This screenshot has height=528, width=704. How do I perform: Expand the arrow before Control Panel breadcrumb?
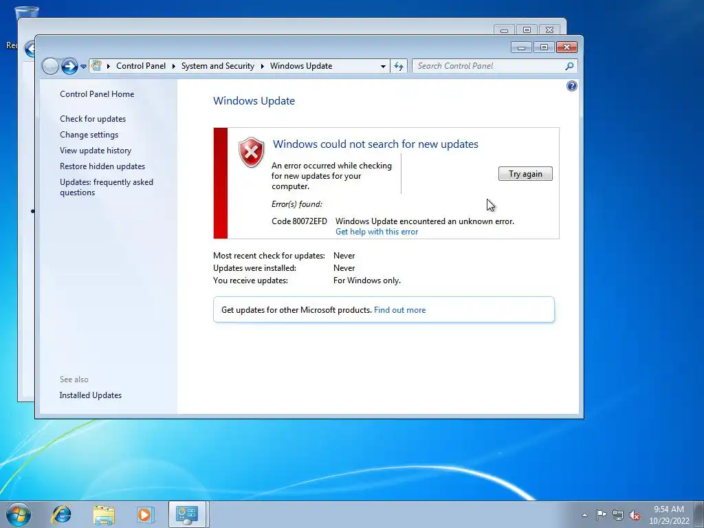(x=108, y=67)
